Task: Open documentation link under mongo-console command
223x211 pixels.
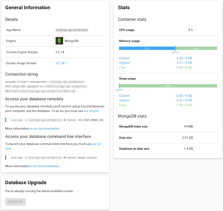Action: click(x=45, y=166)
